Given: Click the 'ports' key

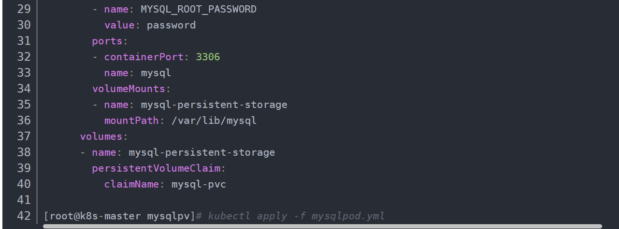Looking at the screenshot, I should point(107,41).
